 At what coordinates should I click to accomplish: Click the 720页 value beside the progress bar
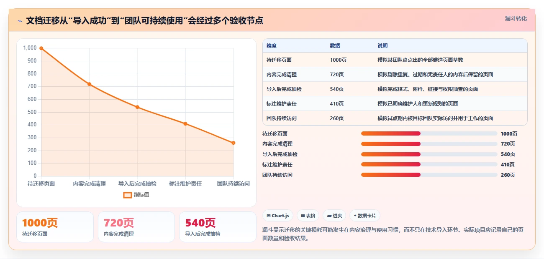[508, 144]
